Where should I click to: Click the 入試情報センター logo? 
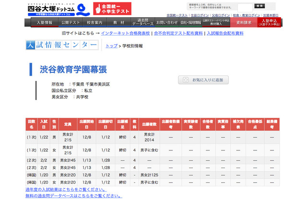[63, 45]
